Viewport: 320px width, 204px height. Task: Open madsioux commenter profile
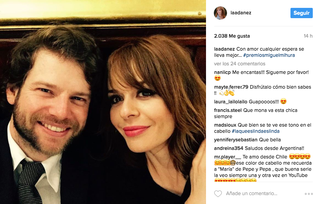(225, 125)
